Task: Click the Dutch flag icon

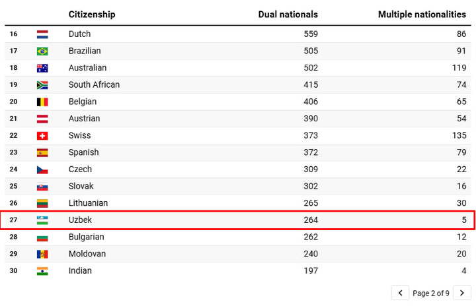Action: (42, 34)
